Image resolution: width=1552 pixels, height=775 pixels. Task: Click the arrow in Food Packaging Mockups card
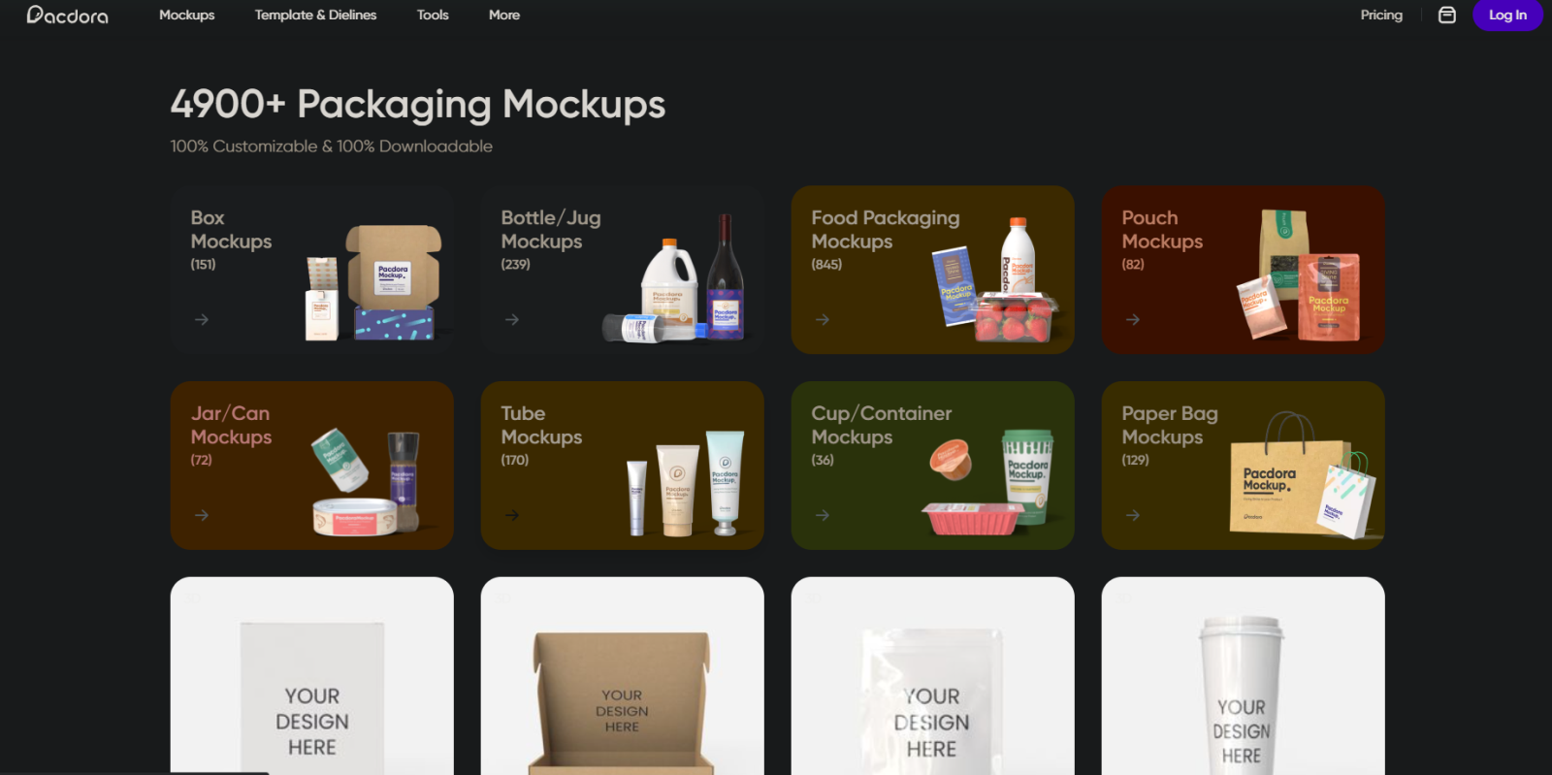click(823, 319)
